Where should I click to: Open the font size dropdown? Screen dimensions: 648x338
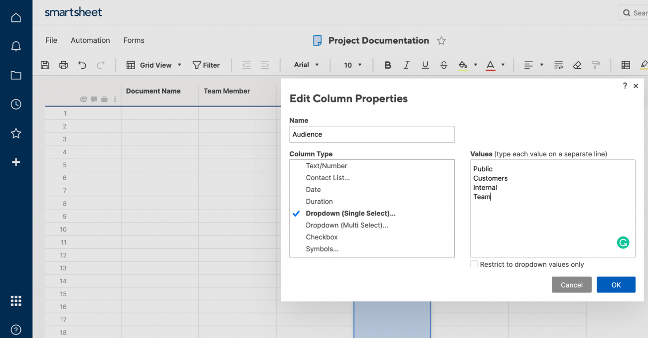(x=352, y=65)
